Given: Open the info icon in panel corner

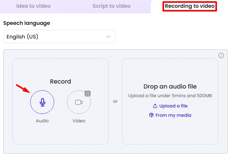Looking at the screenshot, I should (x=221, y=56).
